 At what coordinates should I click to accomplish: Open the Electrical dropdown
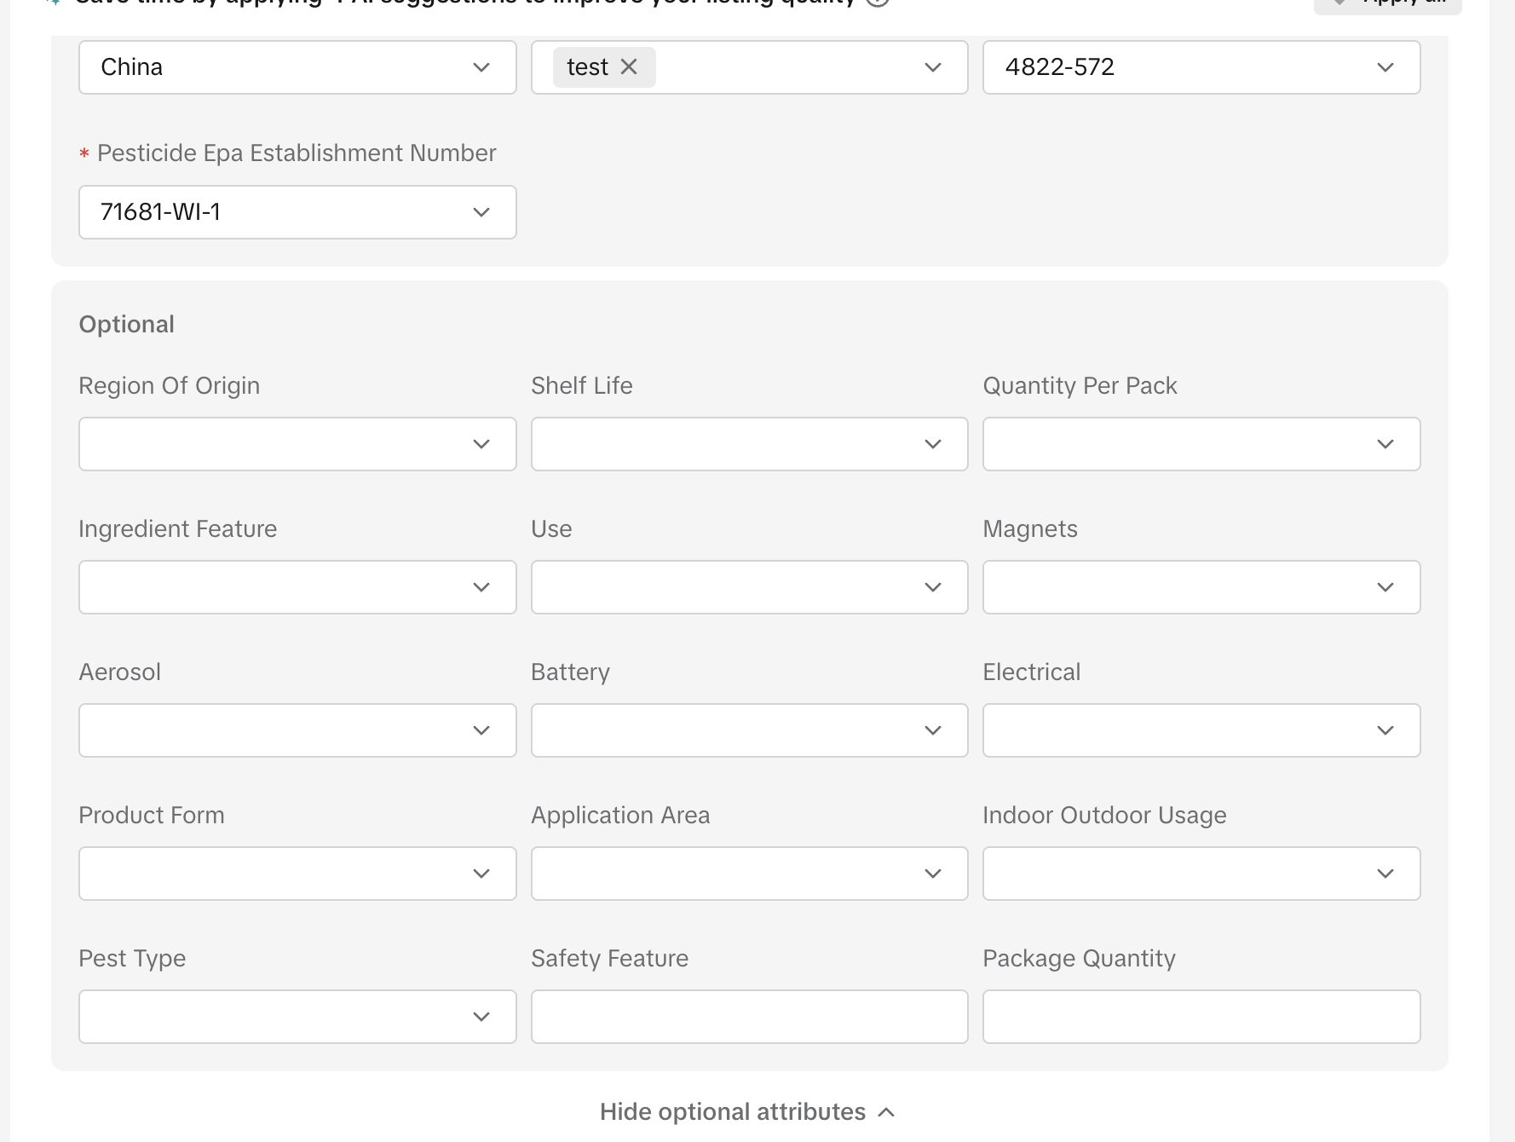(1201, 730)
